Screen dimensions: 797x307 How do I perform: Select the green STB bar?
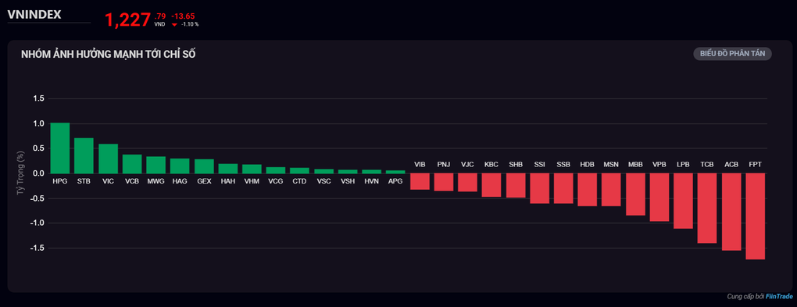(84, 155)
